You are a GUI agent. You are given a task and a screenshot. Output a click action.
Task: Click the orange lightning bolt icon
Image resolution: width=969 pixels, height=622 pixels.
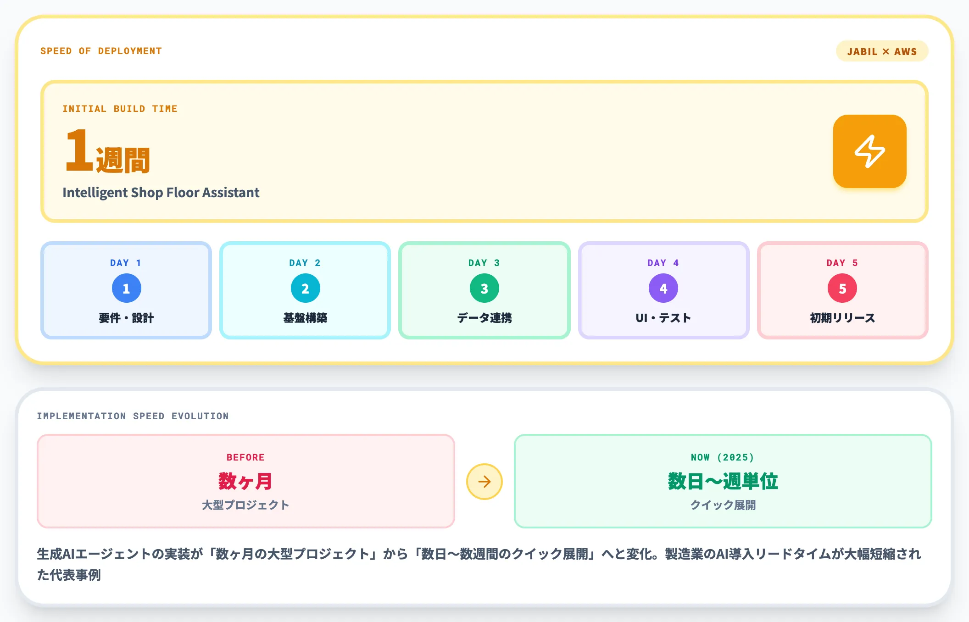869,151
